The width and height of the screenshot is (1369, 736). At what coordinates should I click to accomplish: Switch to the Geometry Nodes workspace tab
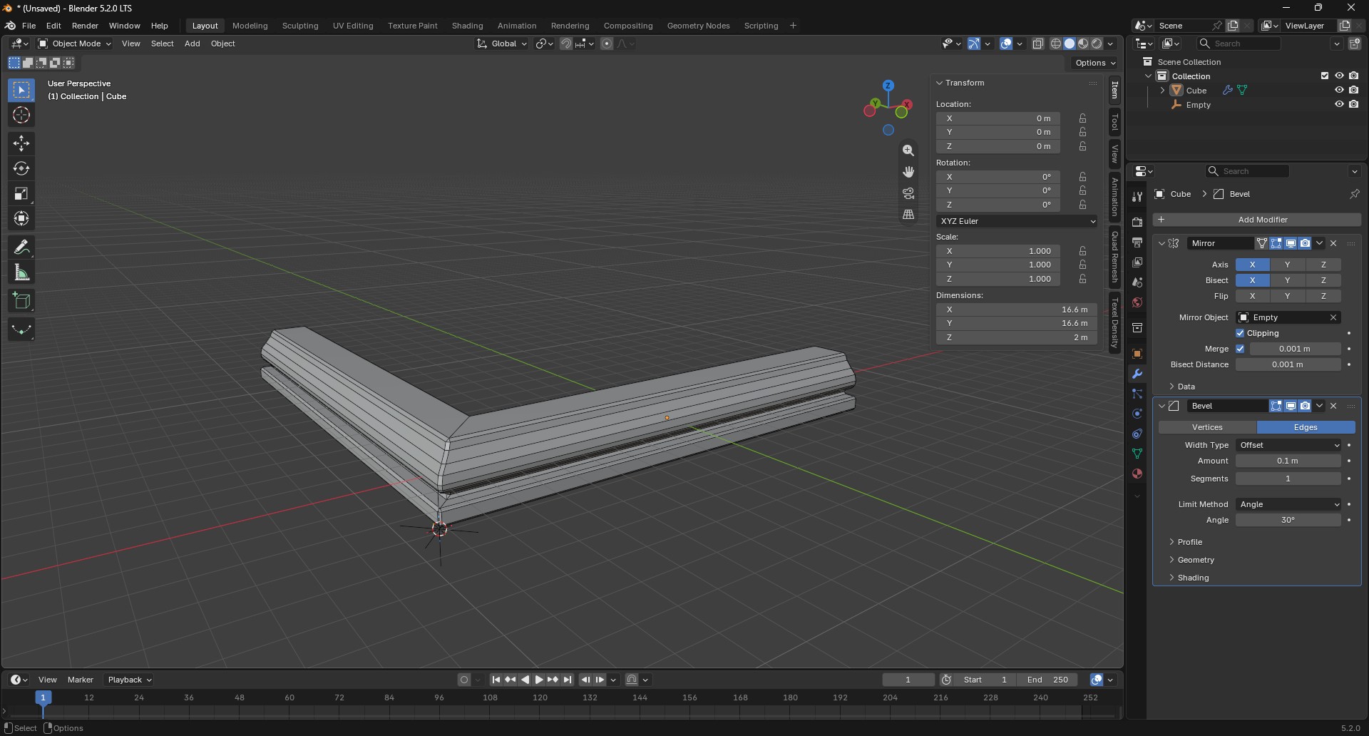point(698,26)
